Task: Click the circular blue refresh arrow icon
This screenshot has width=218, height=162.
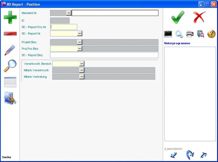Action: 190,155
